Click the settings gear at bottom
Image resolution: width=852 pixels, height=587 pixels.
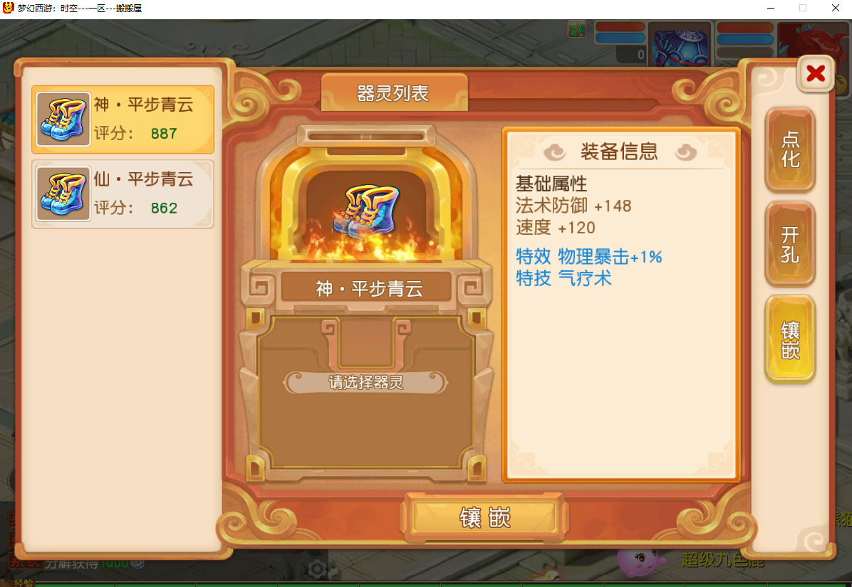pos(317,569)
